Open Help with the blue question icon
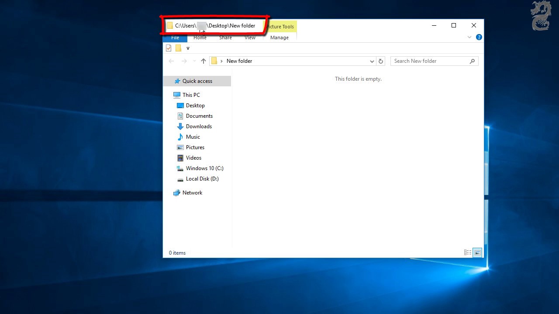The width and height of the screenshot is (559, 314). [x=479, y=38]
